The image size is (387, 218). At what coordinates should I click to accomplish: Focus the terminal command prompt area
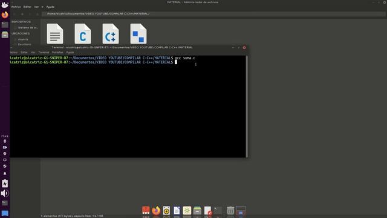pyautogui.click(x=128, y=107)
